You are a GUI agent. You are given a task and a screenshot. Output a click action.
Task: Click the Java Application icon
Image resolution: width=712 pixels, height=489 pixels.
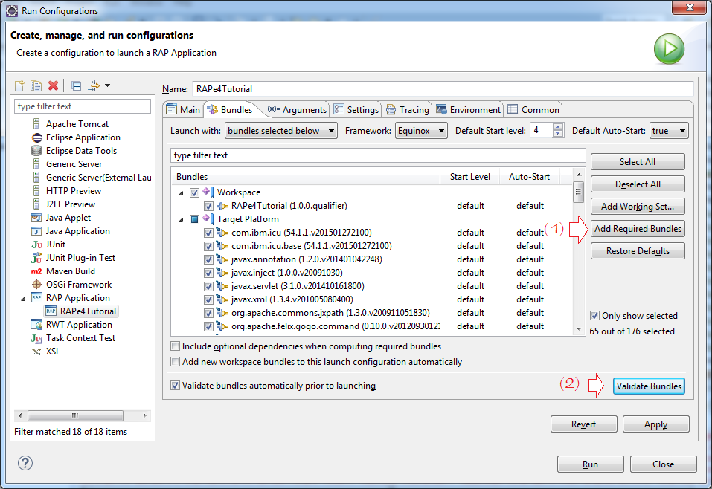click(x=36, y=231)
